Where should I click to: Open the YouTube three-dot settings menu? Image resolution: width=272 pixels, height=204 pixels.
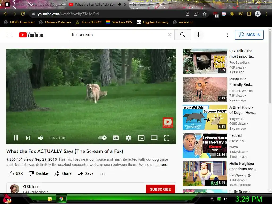[x=227, y=35]
